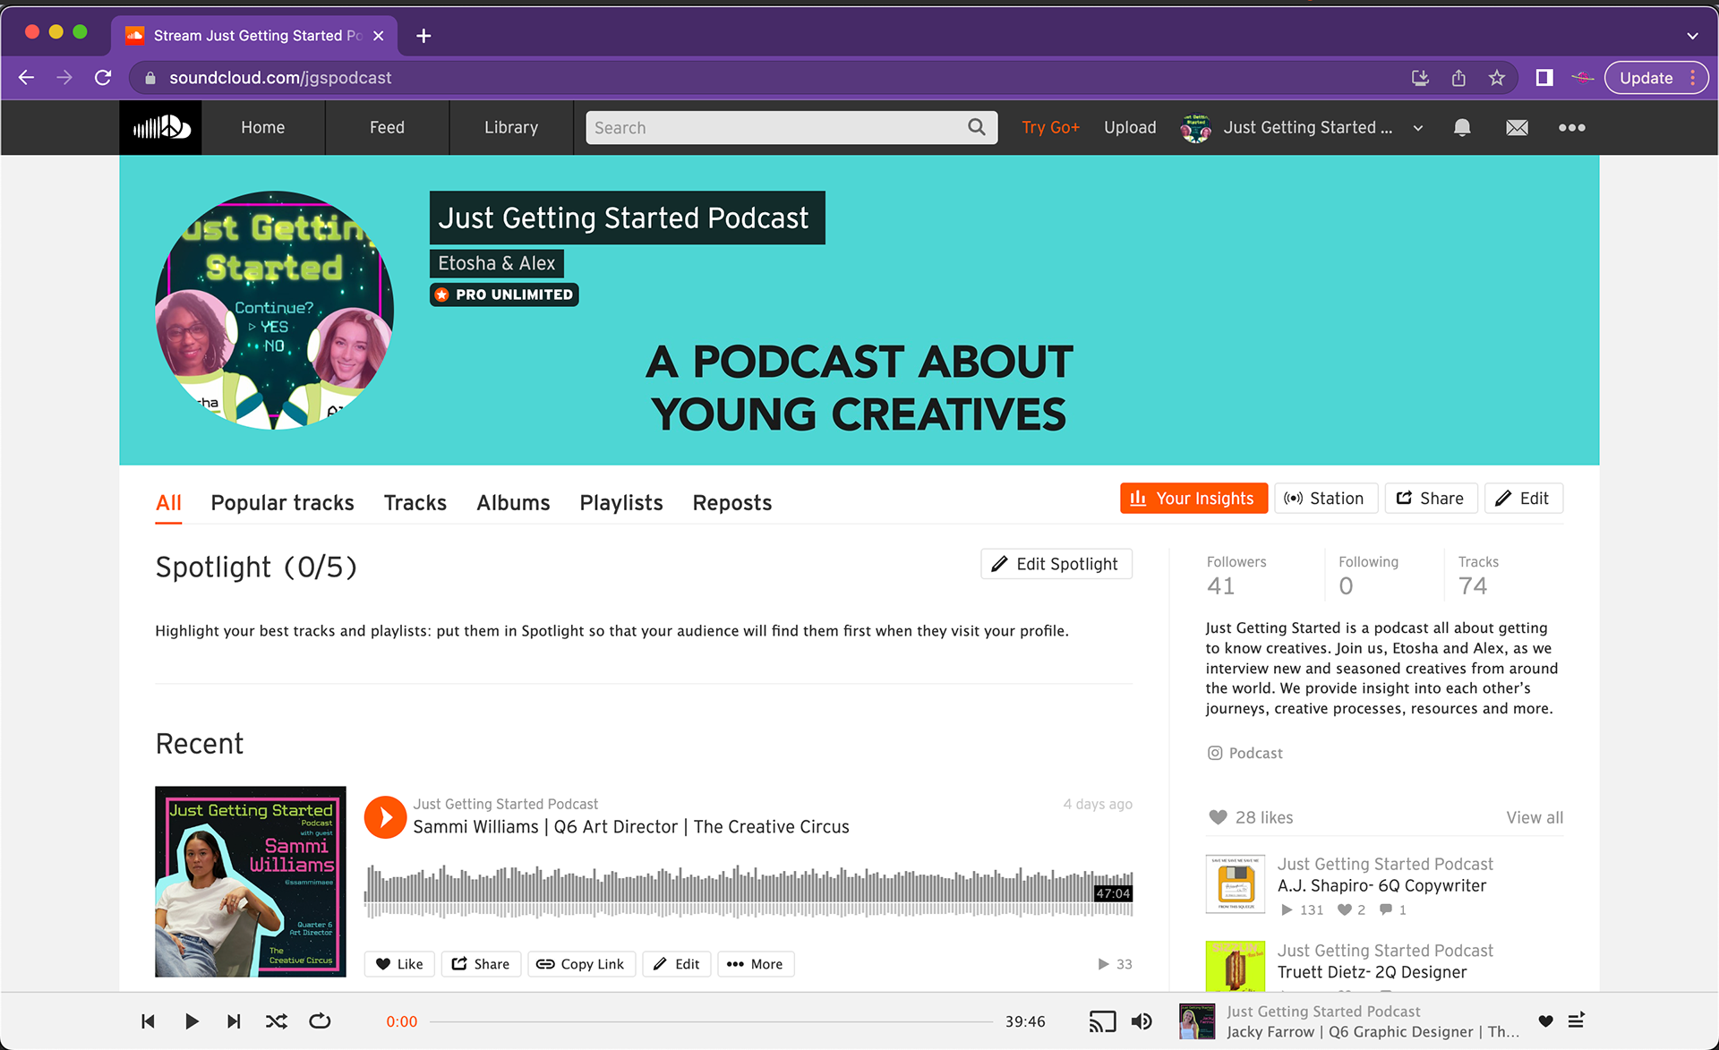The image size is (1719, 1050).
Task: Open the Library page
Action: pyautogui.click(x=511, y=127)
